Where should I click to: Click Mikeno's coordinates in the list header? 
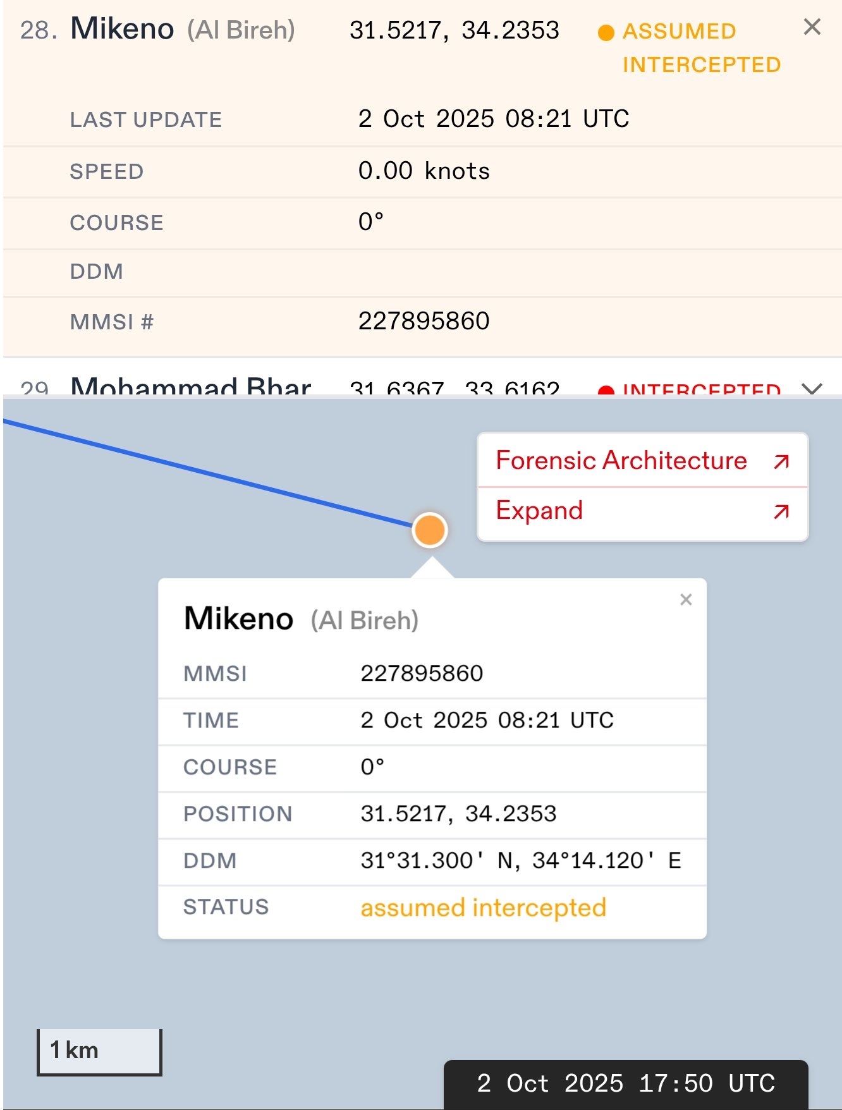[x=454, y=30]
